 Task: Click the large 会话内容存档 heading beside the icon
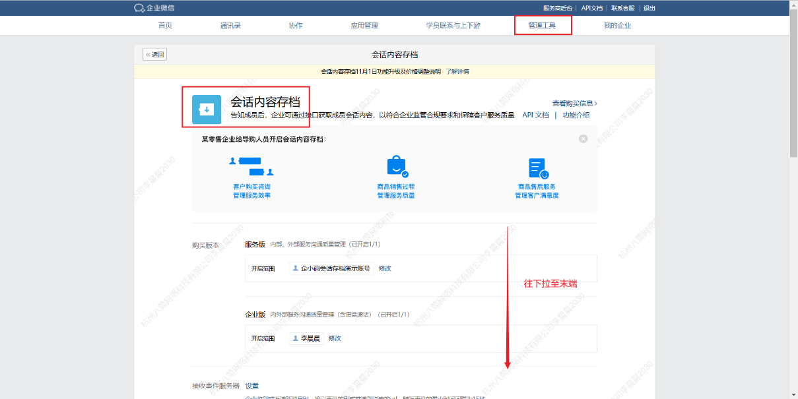point(265,102)
